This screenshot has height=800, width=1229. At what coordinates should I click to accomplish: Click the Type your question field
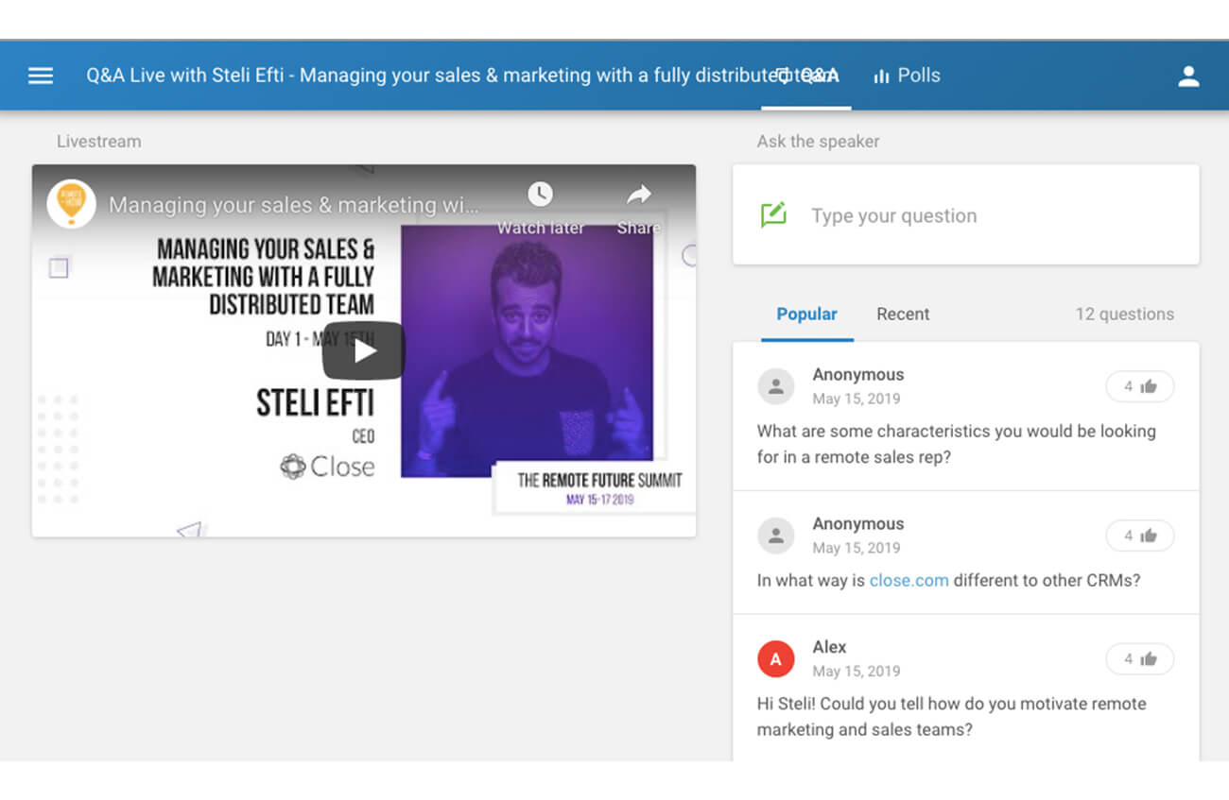pos(983,215)
